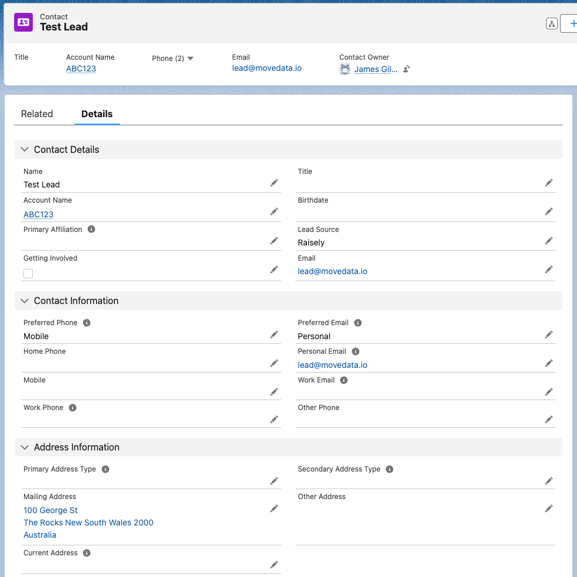Edit the Lead Source field via pencil icon

pos(548,241)
